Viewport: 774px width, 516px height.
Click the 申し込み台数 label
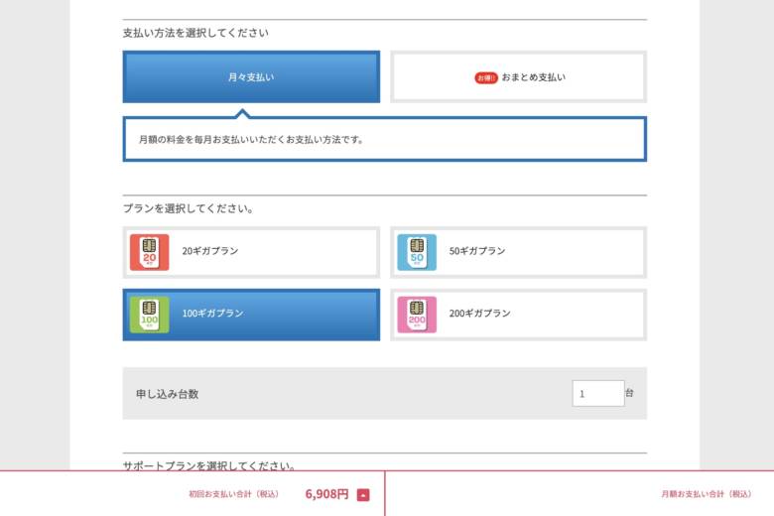click(x=168, y=394)
